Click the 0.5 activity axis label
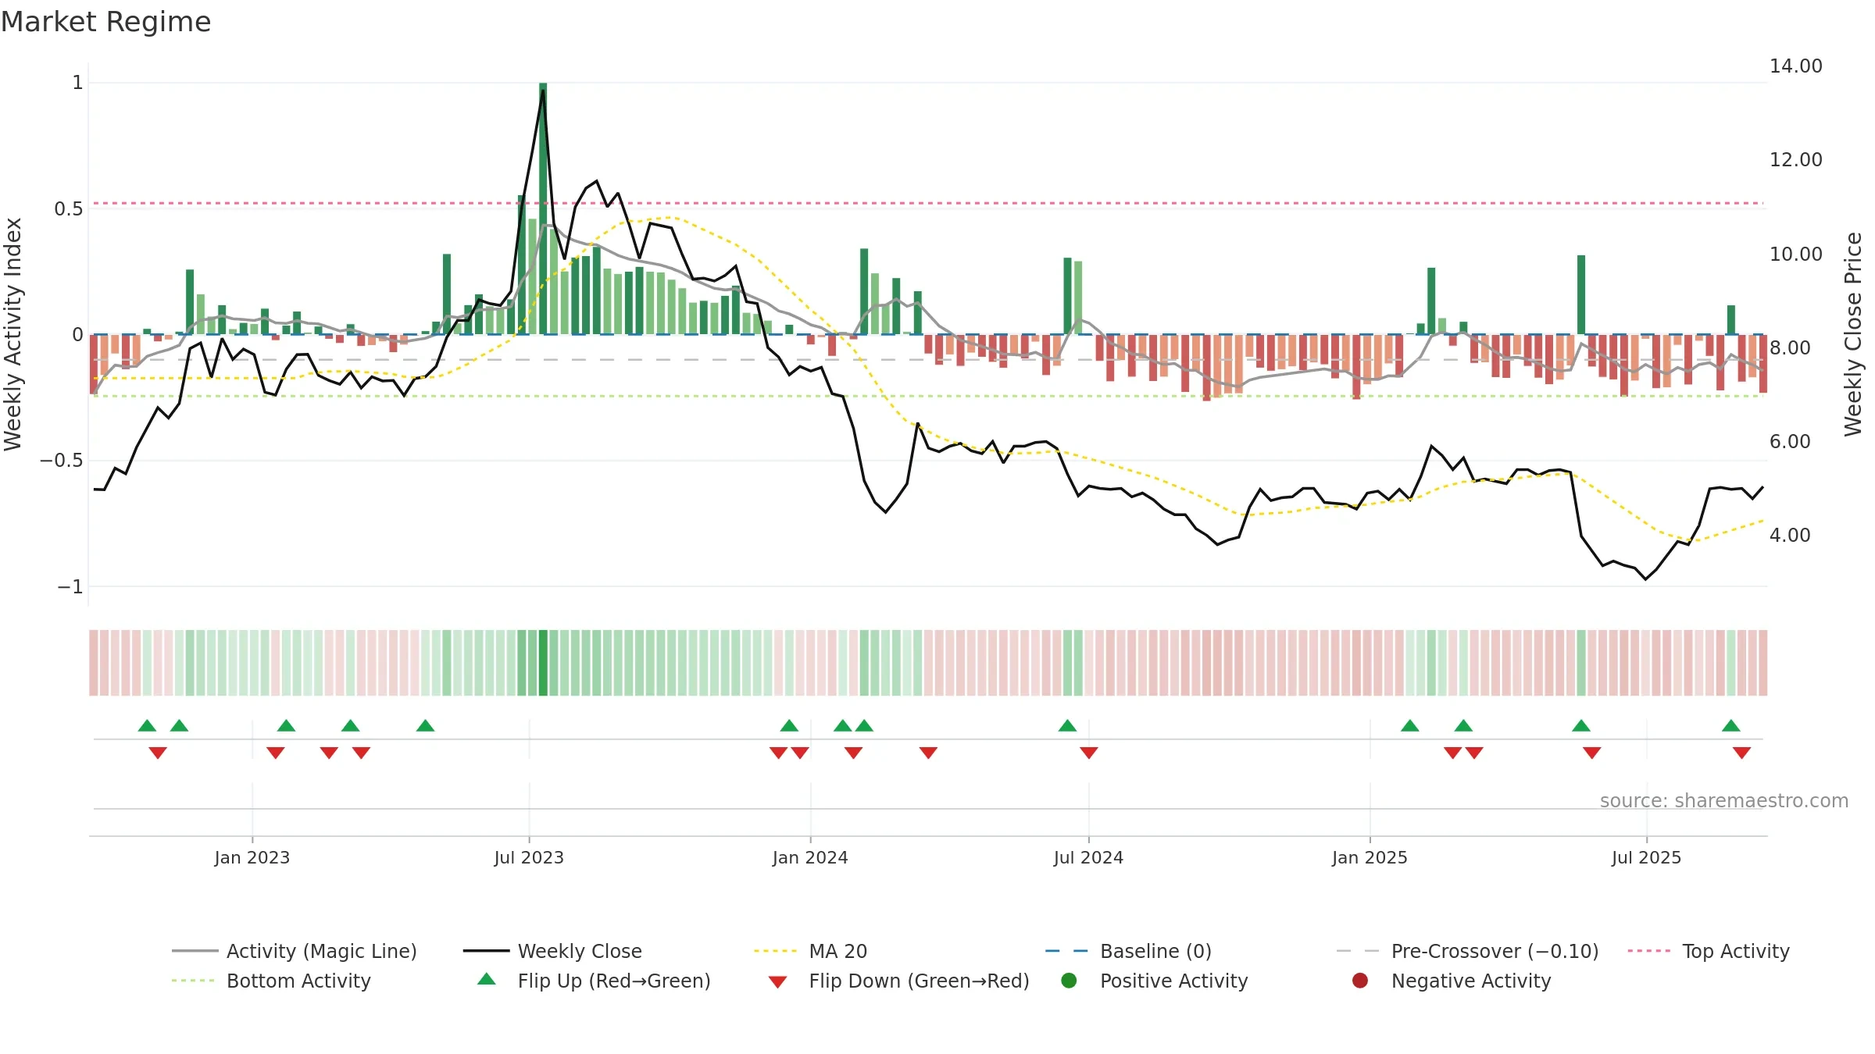 69,209
